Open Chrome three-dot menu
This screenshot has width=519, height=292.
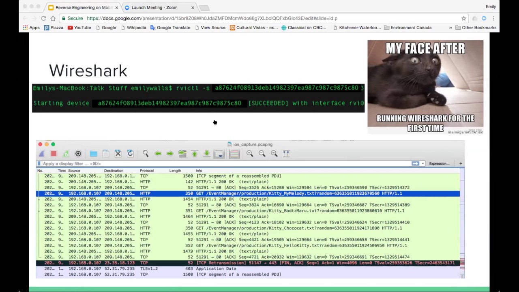click(493, 18)
